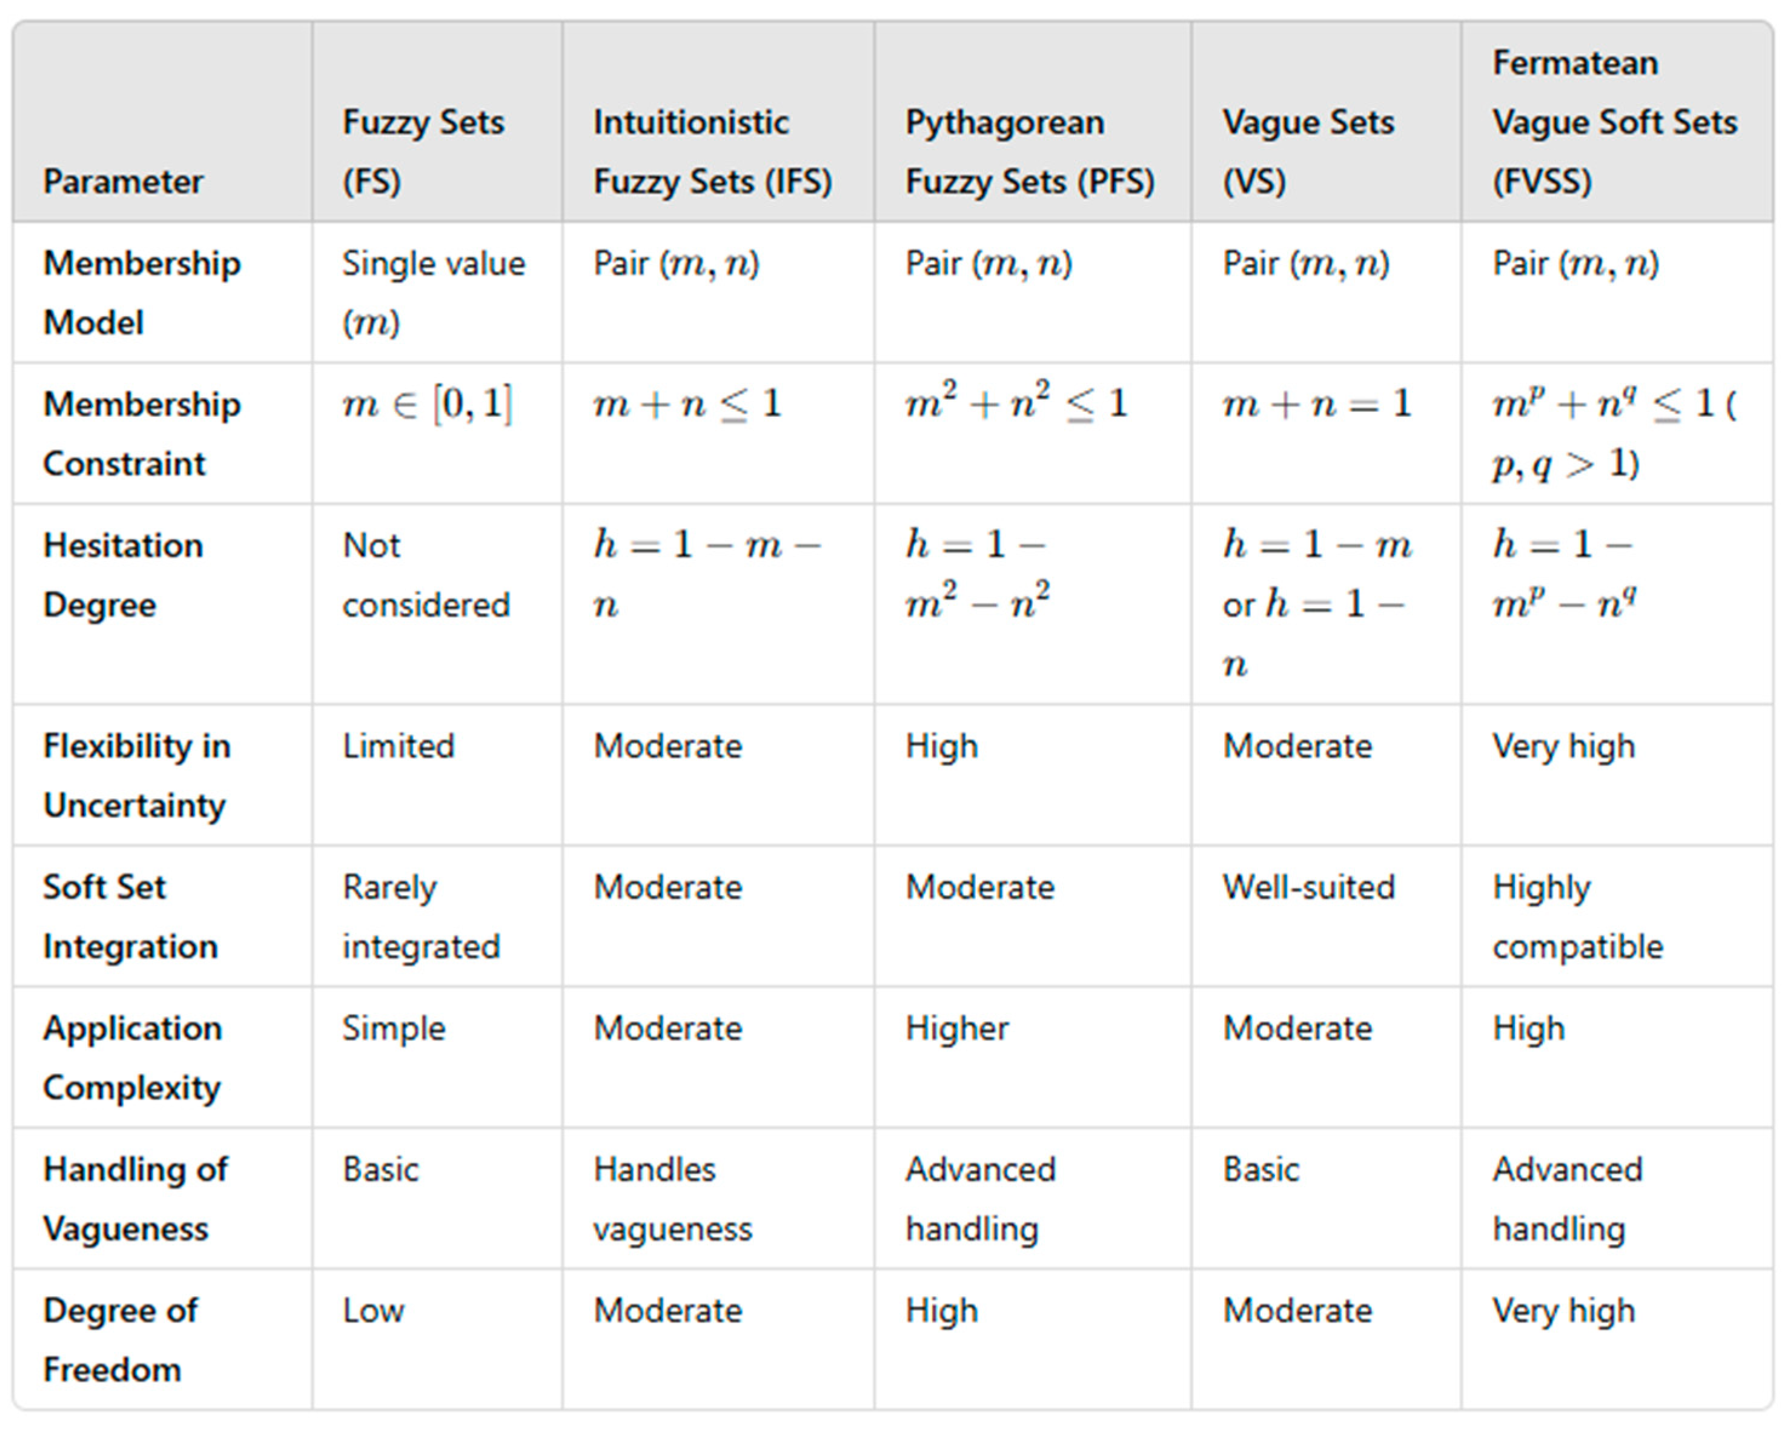Click the "Highly compatible" cell
Viewport: 1782px width, 1430px height.
1577,918
